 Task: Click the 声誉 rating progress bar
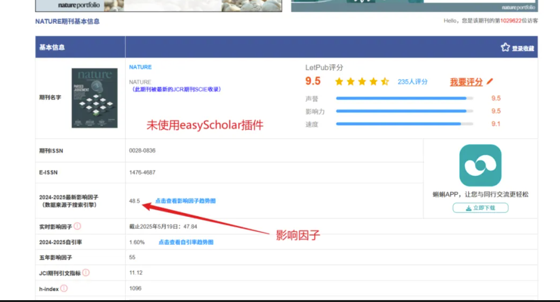tap(405, 98)
